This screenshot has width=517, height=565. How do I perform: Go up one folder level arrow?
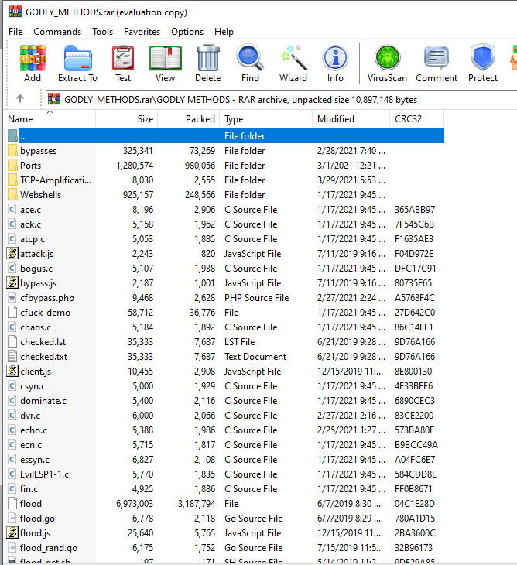[20, 99]
